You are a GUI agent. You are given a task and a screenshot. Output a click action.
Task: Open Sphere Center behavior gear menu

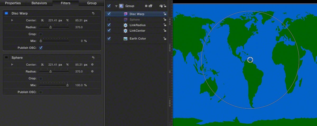pyautogui.click(x=92, y=65)
